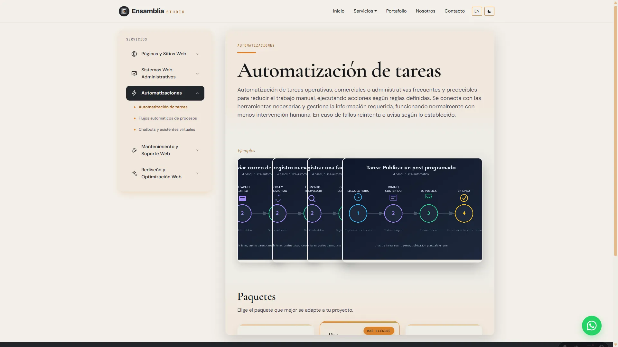Click the wrench icon for Mantenimiento y Soporte

point(134,150)
